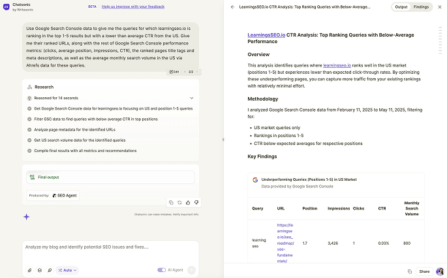Go back with the left arrow in report panel
Screen dimensions: 447x278
point(232,7)
